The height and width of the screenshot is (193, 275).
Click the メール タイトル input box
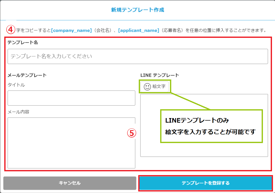tap(71, 98)
